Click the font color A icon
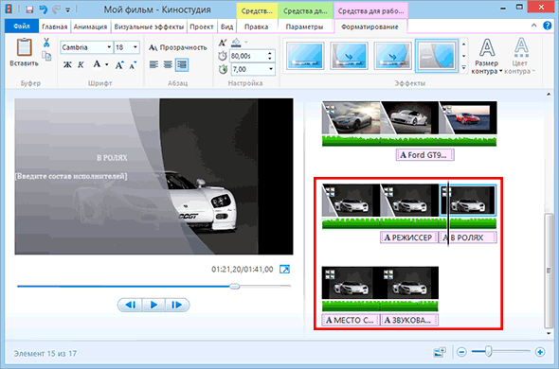The image size is (559, 369). click(97, 64)
